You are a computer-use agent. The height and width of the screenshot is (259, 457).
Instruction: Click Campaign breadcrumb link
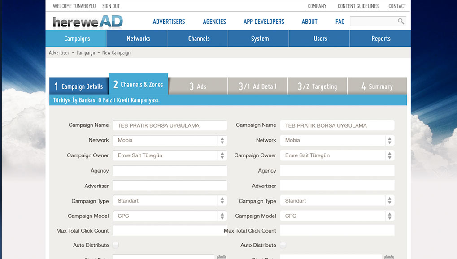click(86, 53)
